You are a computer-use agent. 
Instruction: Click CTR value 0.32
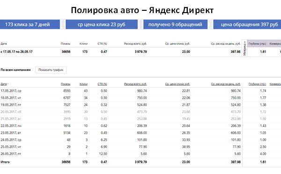click(x=104, y=105)
